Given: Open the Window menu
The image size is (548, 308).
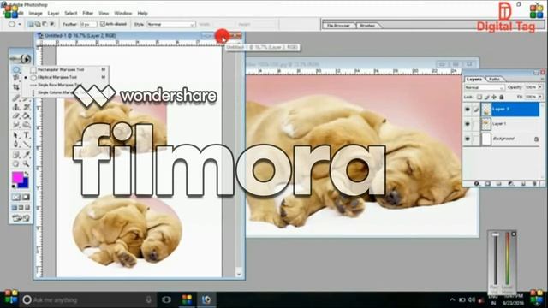Looking at the screenshot, I should point(123,14).
